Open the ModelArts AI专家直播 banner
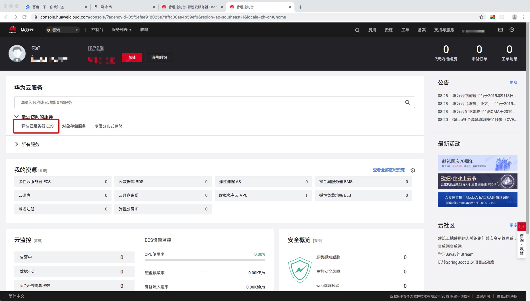Image resolution: width=530 pixels, height=301 pixels. (x=478, y=200)
